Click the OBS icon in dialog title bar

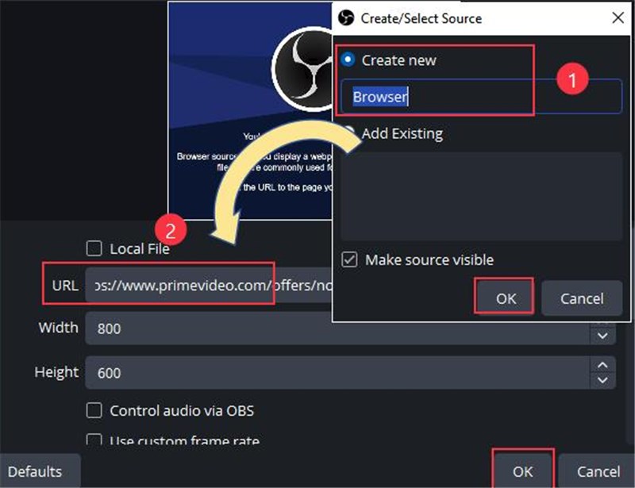(345, 17)
